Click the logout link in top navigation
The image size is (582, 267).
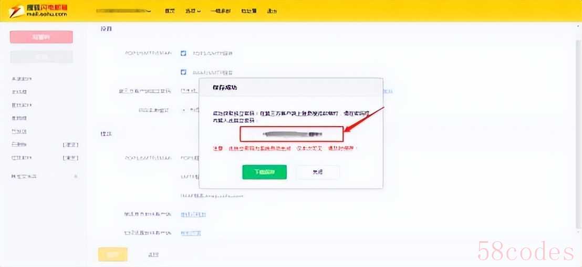(x=272, y=11)
